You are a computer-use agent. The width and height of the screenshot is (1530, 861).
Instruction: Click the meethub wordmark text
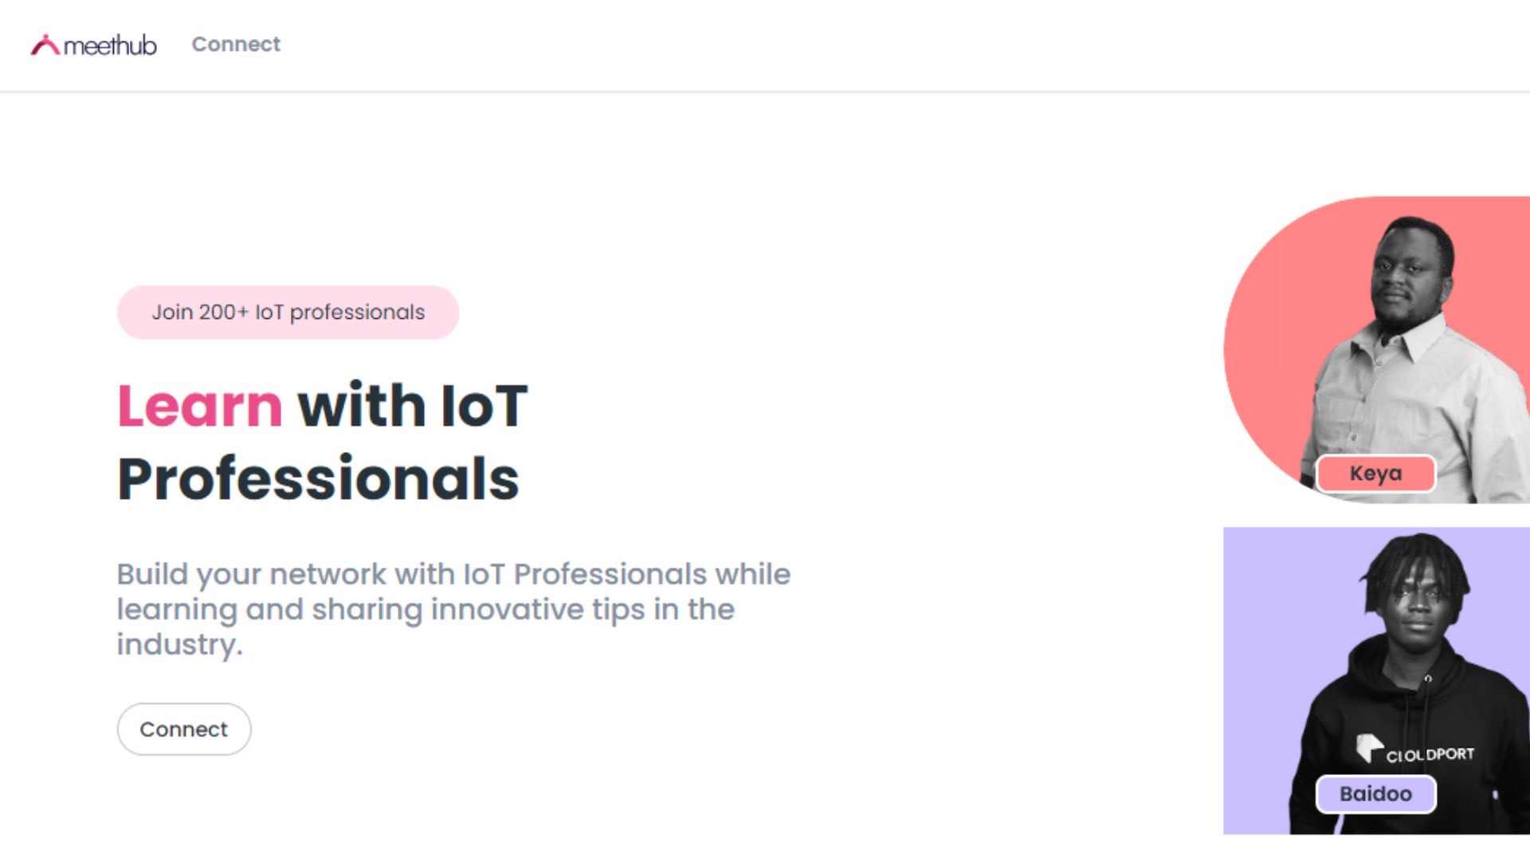pos(110,45)
